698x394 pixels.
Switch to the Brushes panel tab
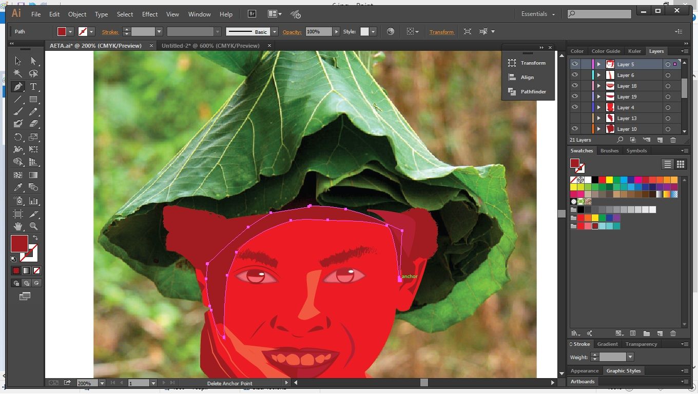[609, 150]
